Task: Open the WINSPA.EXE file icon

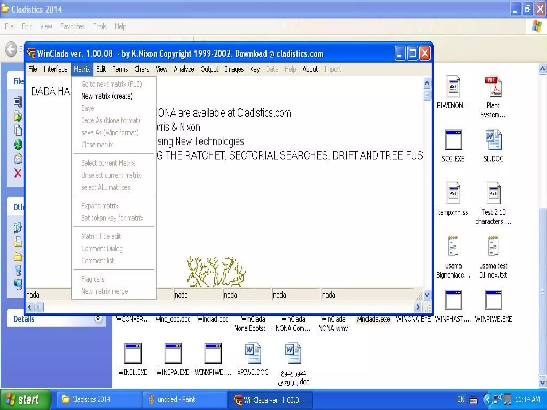Action: click(x=173, y=353)
